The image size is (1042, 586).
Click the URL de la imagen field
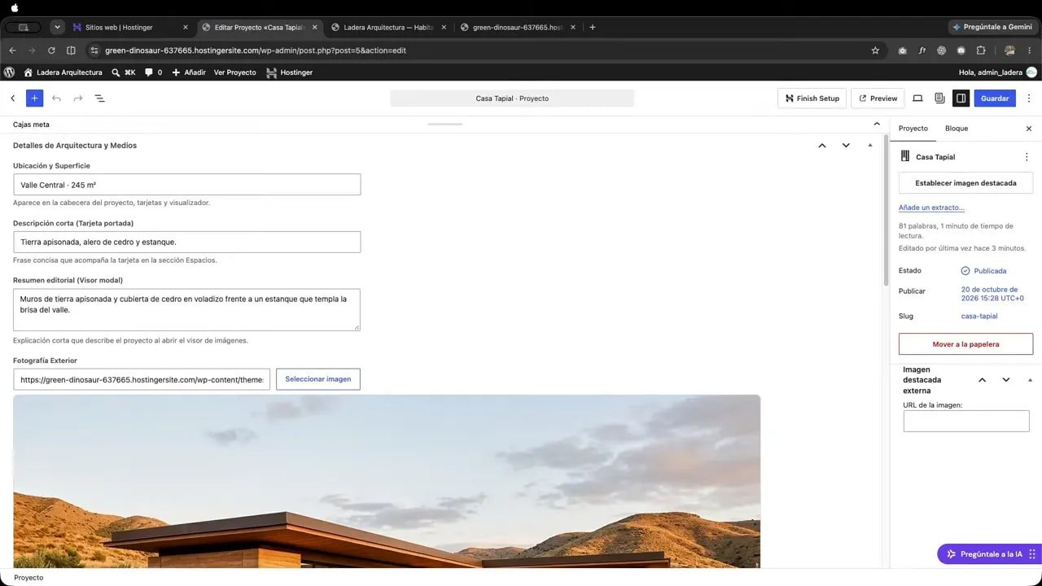click(966, 421)
